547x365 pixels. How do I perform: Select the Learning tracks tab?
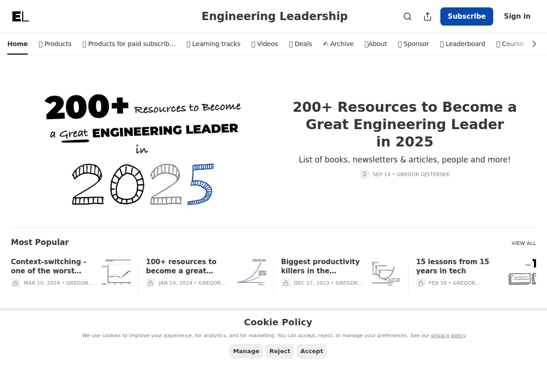coord(213,44)
